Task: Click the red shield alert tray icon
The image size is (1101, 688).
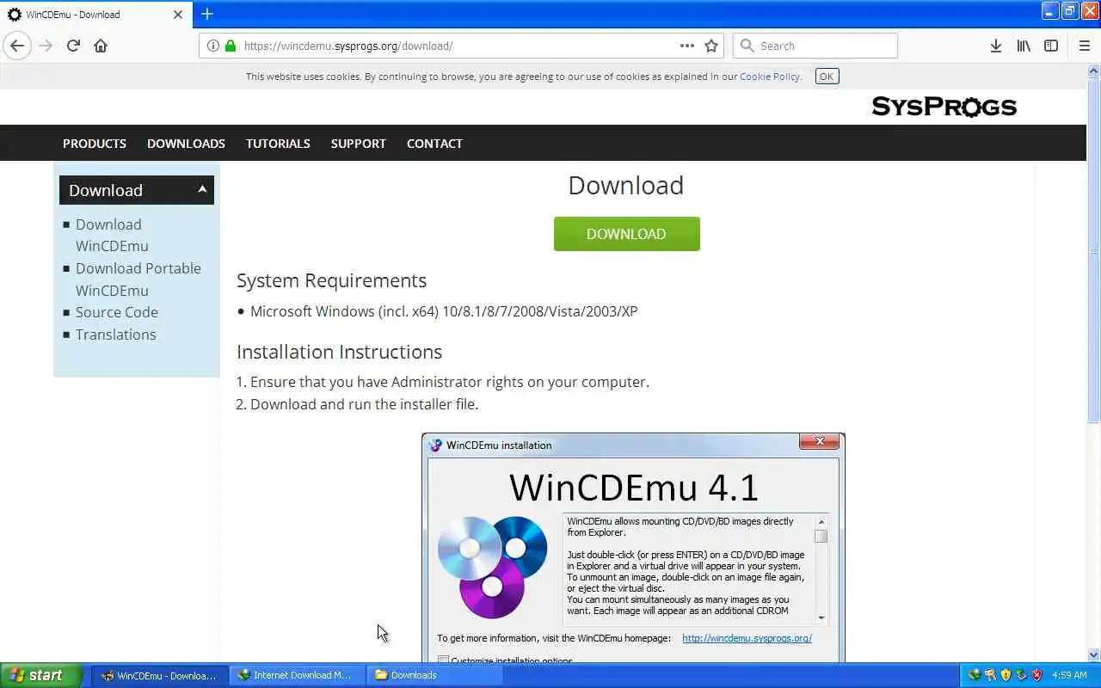Action: pos(1036,675)
